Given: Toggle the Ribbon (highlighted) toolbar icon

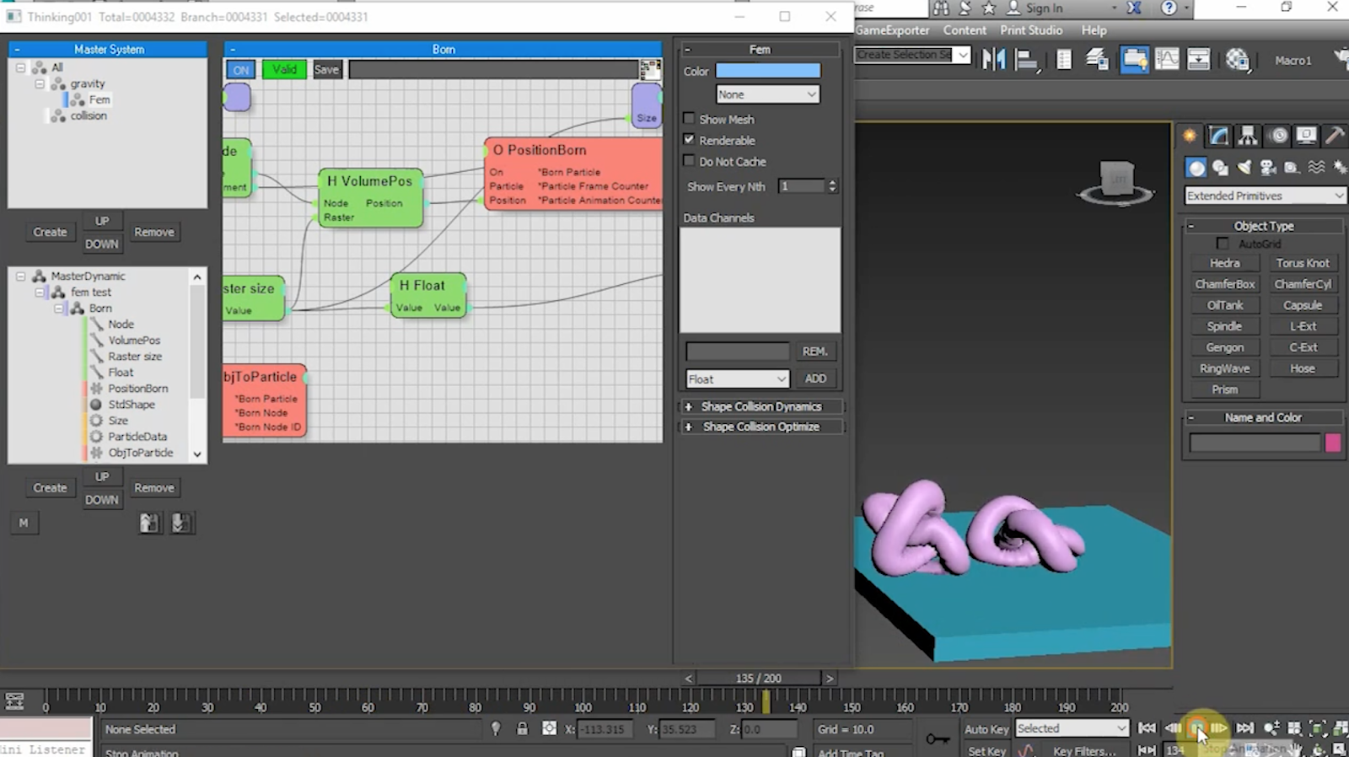Looking at the screenshot, I should point(1134,59).
